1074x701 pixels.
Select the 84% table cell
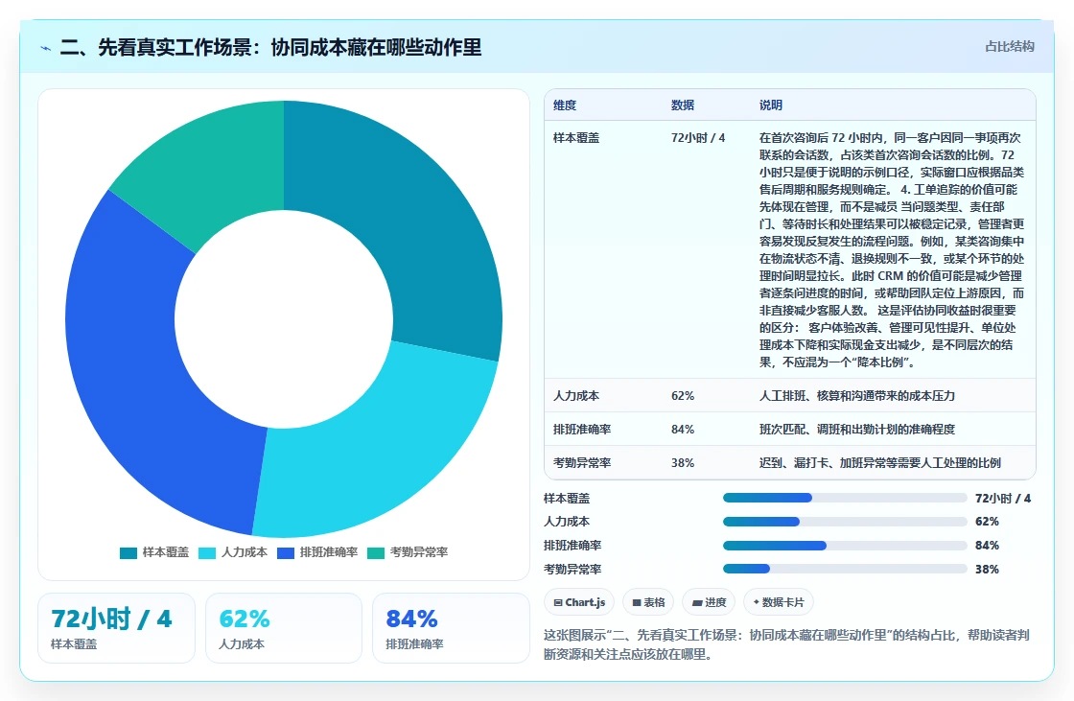683,430
